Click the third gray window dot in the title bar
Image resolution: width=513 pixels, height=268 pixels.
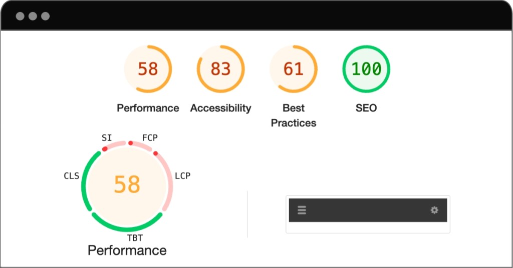coord(46,16)
